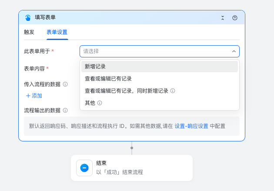Select the 表单设置 tab
This screenshot has width=274, height=191.
(57, 32)
